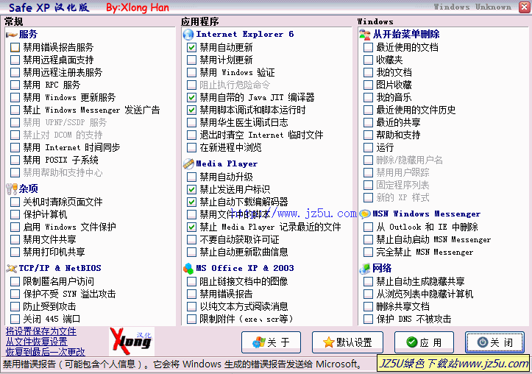The width and height of the screenshot is (532, 374).
Task: Tick 运行 checkbox
Action: [x=368, y=148]
